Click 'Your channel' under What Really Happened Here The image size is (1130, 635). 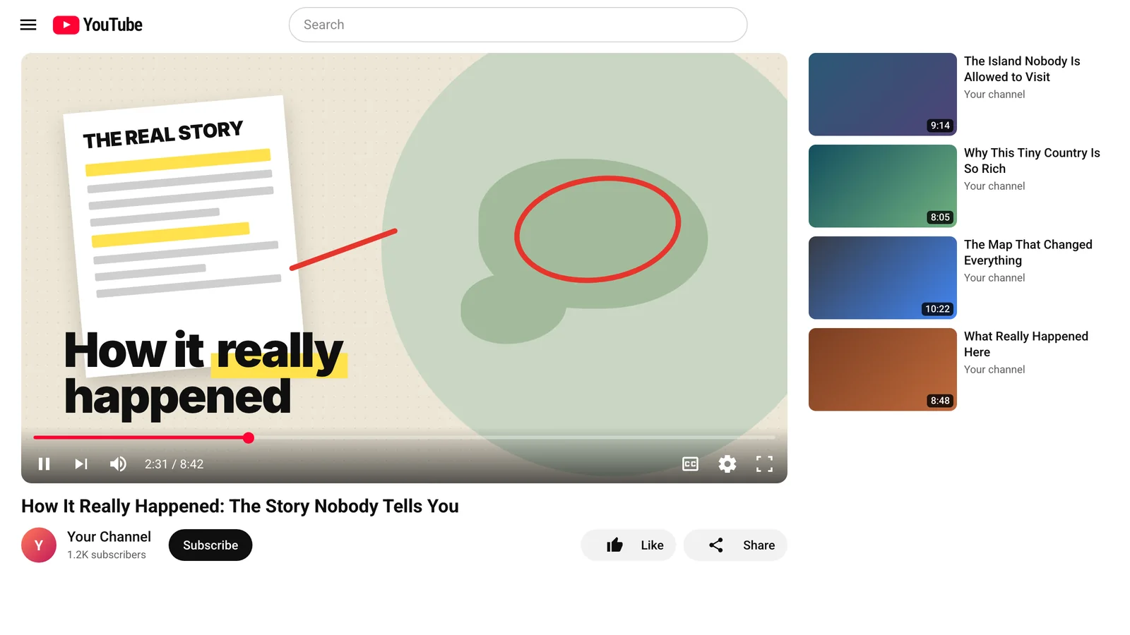994,370
